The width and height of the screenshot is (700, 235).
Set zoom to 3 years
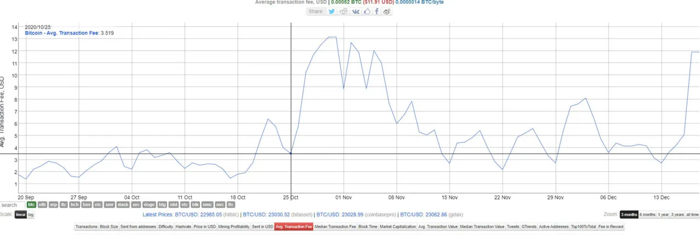(677, 215)
